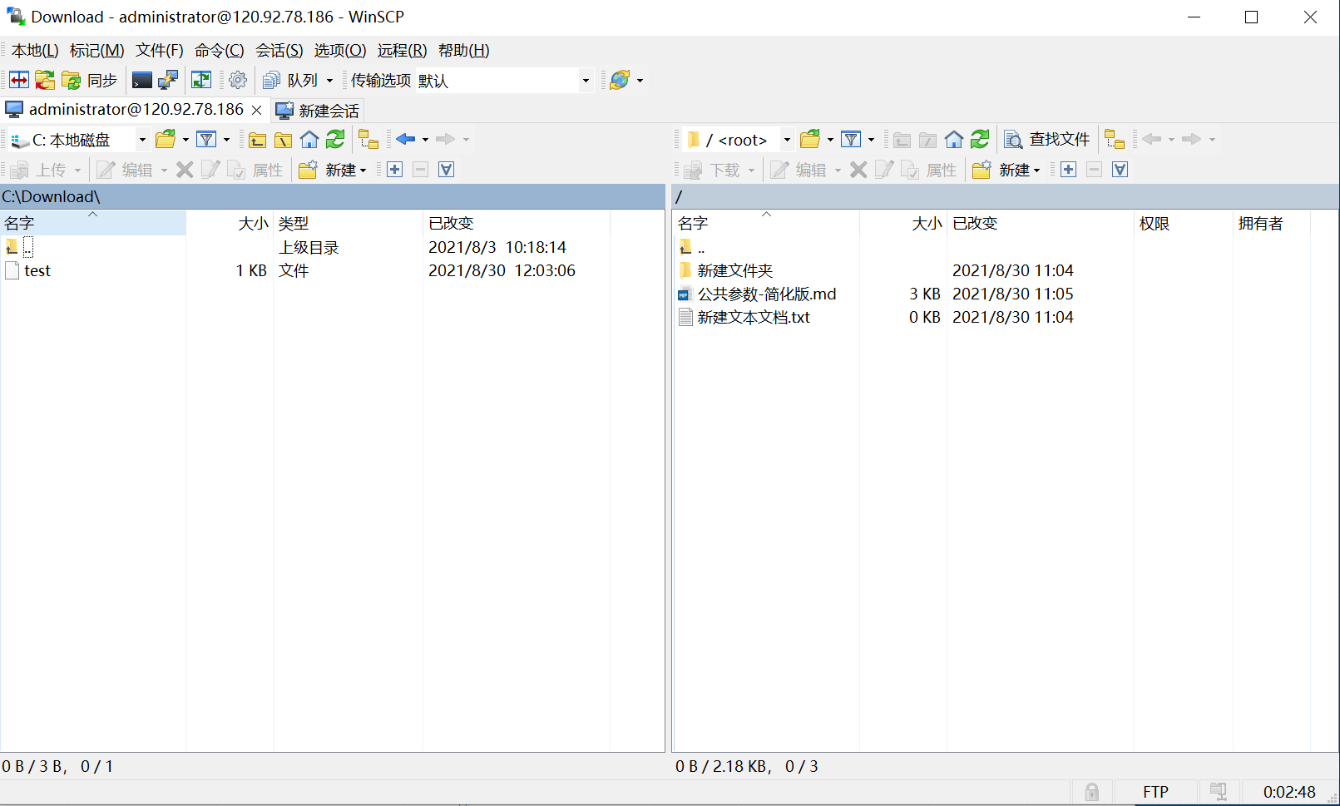Sort remote panel by 拥有者 column header
This screenshot has height=806, width=1340.
click(x=1271, y=223)
